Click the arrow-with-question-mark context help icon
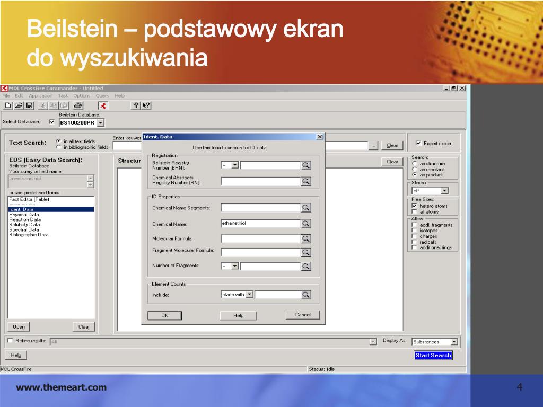This screenshot has width=543, height=407. point(146,105)
